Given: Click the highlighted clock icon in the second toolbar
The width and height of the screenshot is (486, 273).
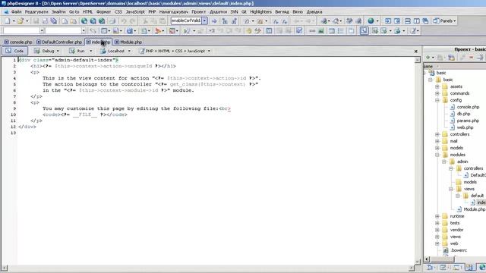Looking at the screenshot, I should 364,30.
